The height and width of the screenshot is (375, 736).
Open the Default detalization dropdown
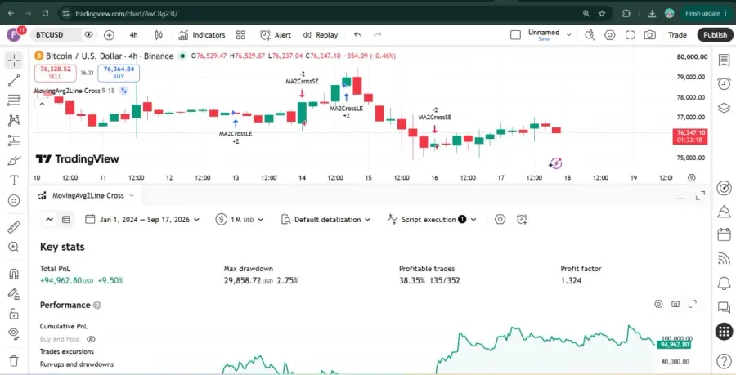[x=325, y=220]
